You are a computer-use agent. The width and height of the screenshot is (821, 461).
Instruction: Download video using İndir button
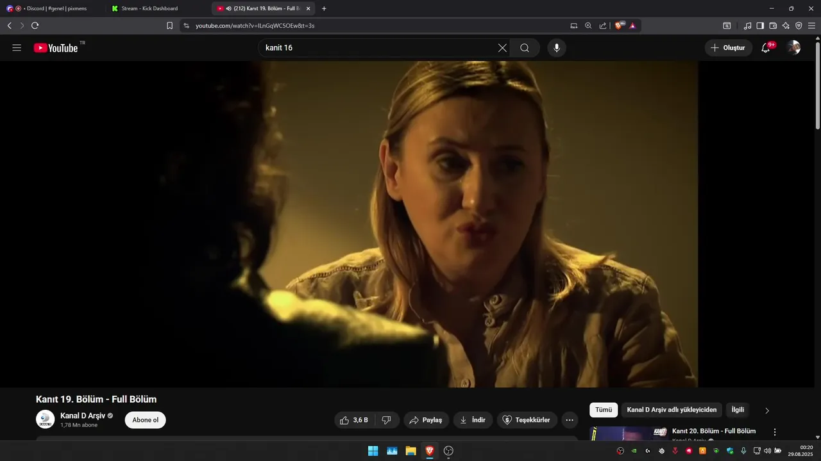click(473, 420)
